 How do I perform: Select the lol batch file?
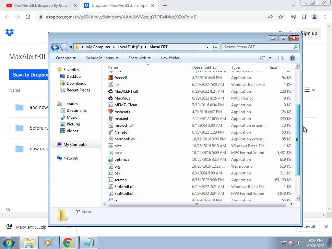[116, 85]
